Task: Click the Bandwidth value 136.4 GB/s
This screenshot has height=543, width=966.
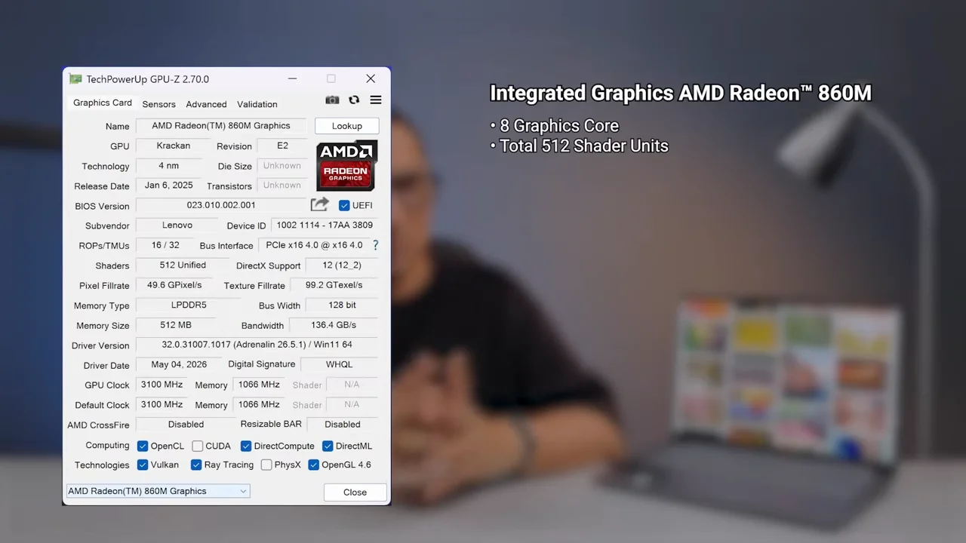Action: [334, 325]
